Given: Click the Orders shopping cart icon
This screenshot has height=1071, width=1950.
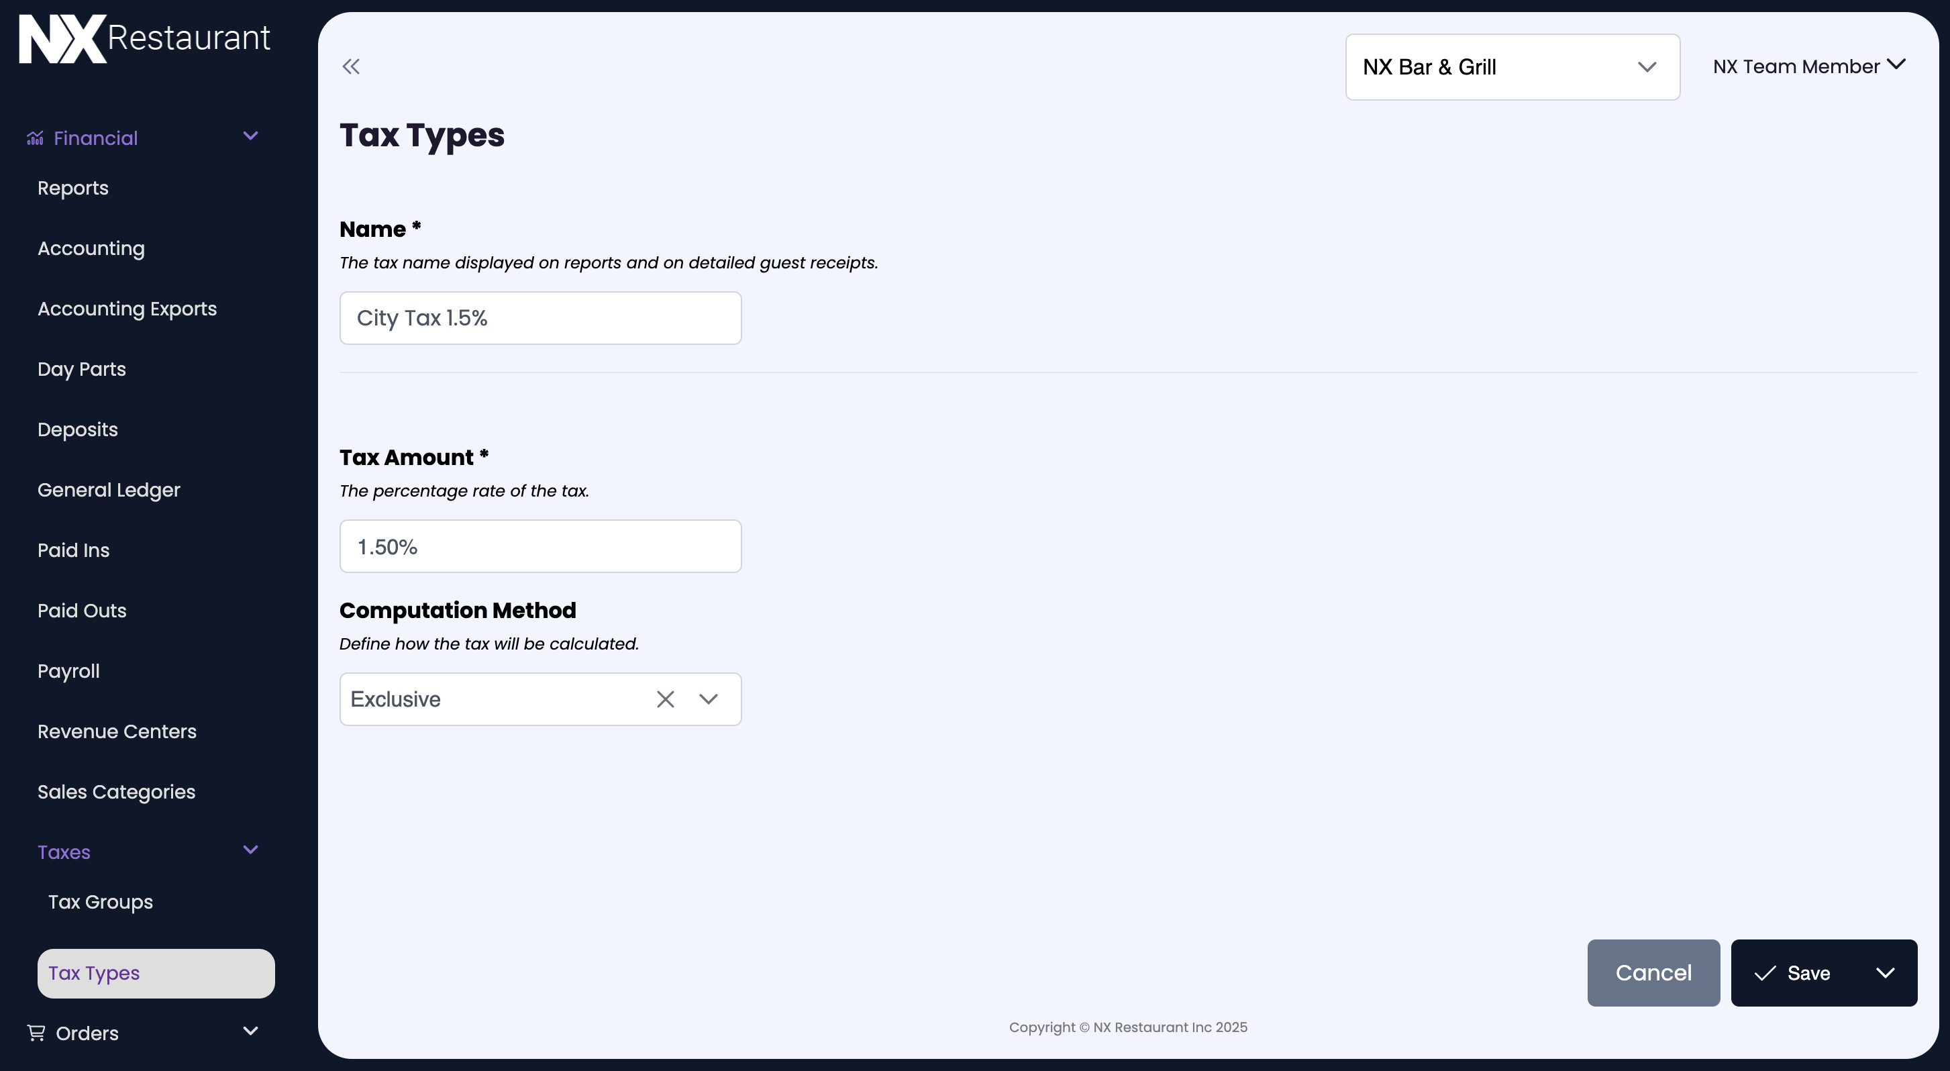Looking at the screenshot, I should 36,1032.
